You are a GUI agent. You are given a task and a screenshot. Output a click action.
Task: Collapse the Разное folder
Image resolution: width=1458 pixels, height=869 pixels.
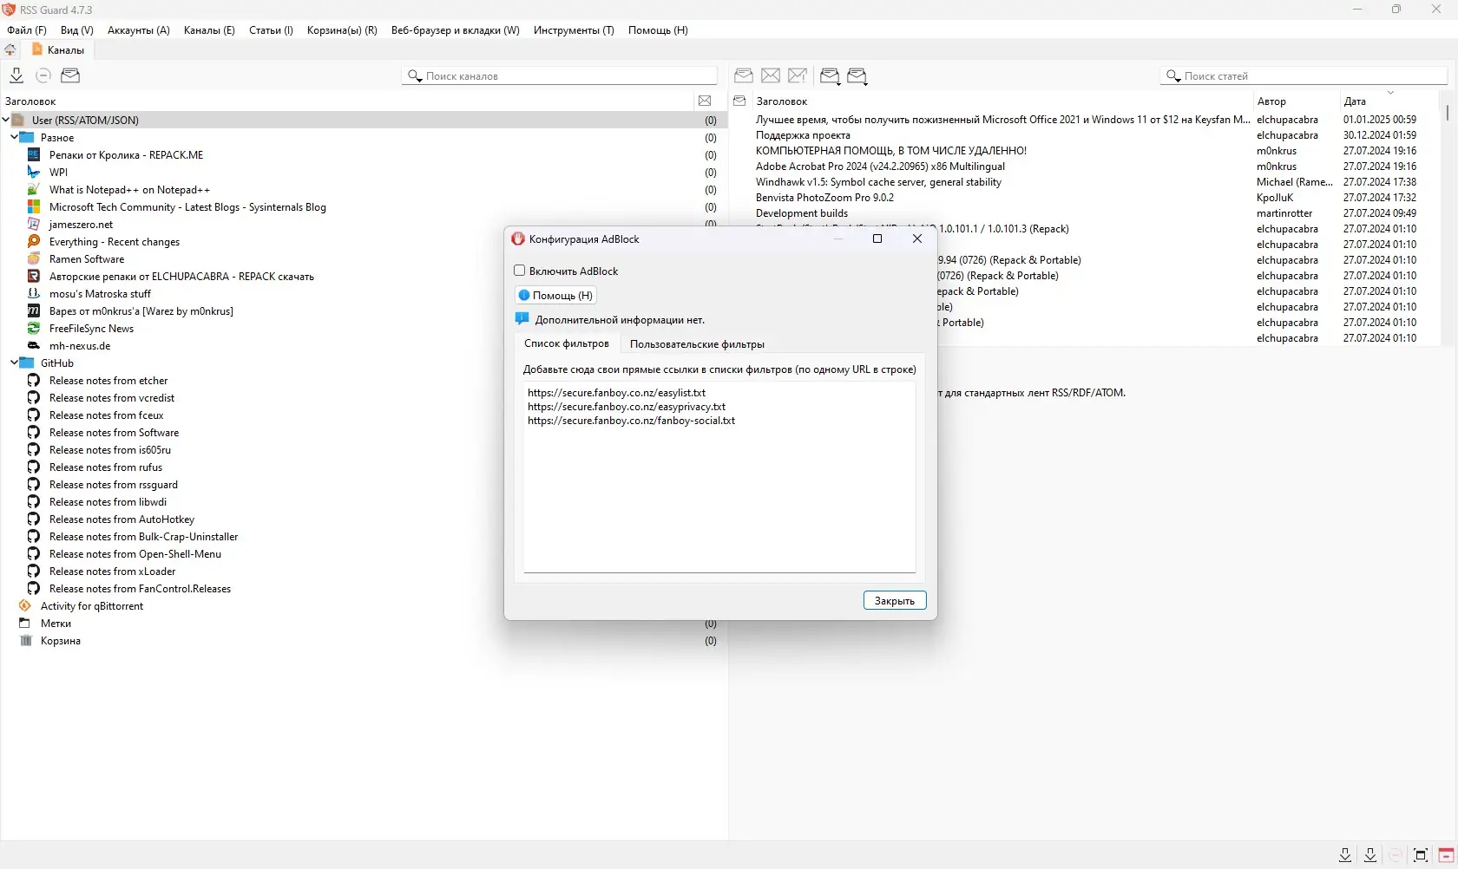pos(15,138)
